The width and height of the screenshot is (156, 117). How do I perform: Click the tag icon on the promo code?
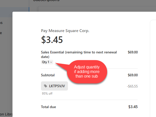(x=46, y=86)
